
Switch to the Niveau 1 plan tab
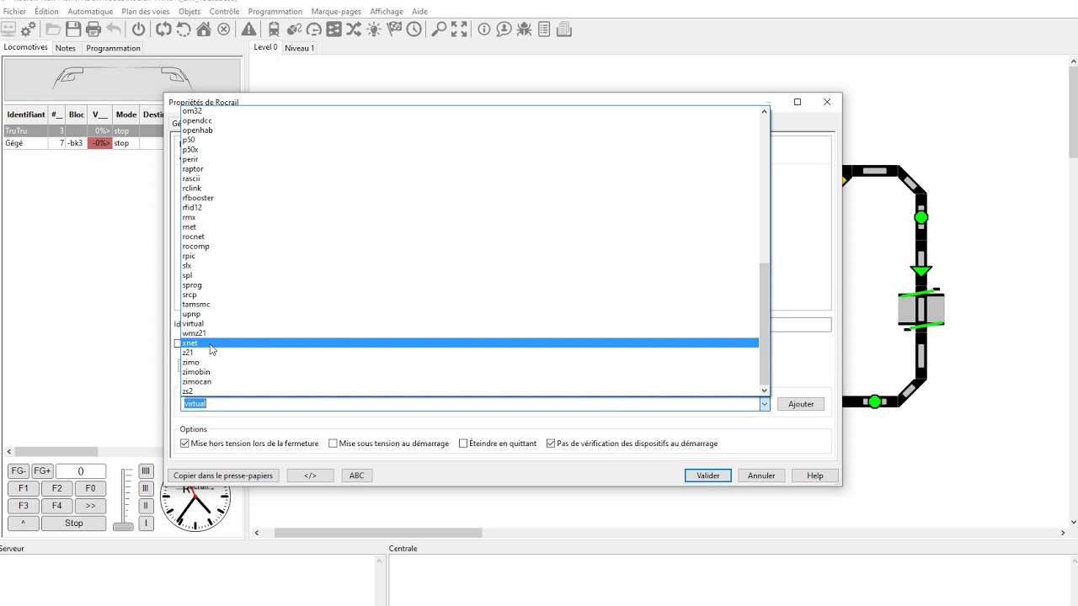299,48
